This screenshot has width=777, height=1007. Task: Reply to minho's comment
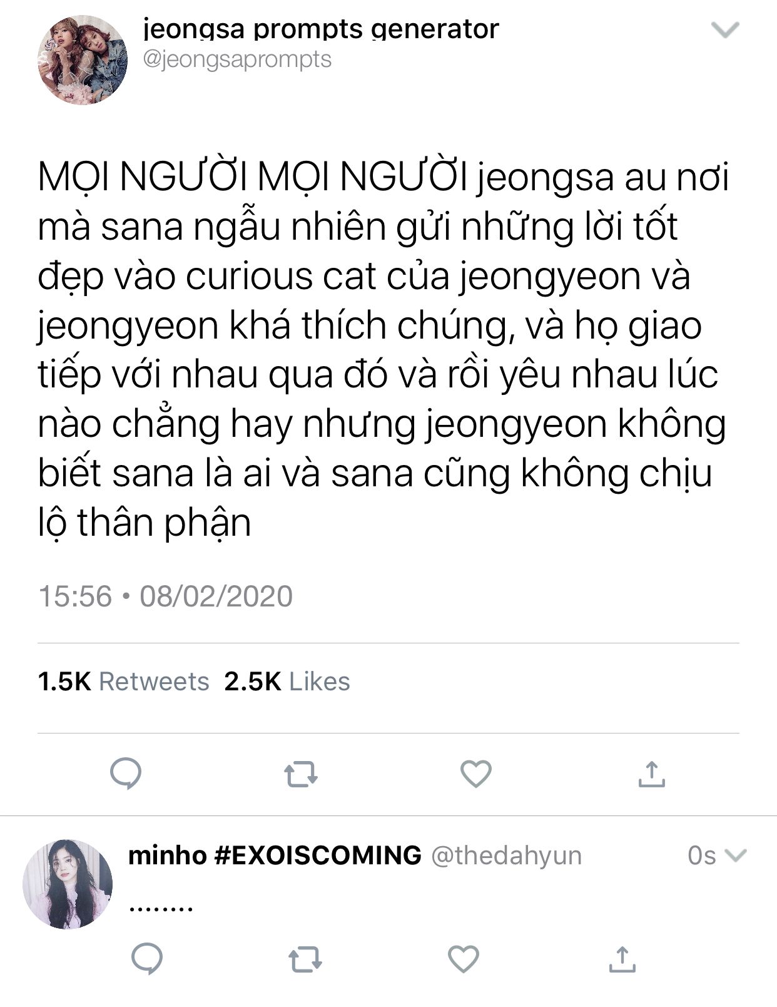pyautogui.click(x=148, y=958)
